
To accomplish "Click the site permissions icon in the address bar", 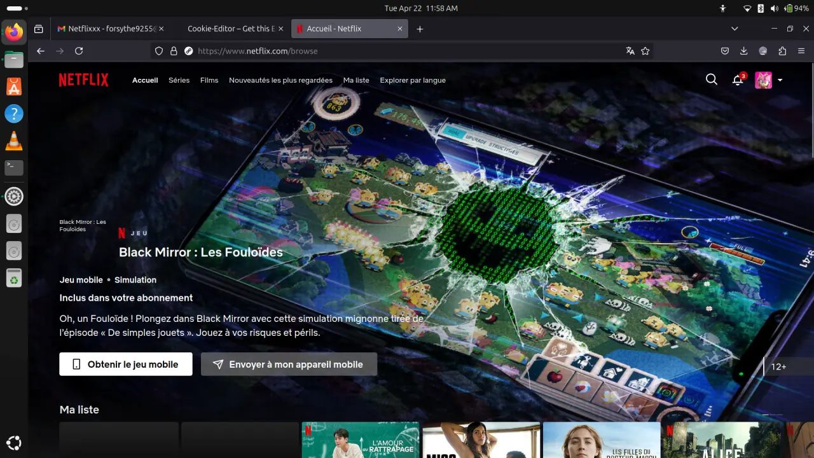I will [188, 51].
